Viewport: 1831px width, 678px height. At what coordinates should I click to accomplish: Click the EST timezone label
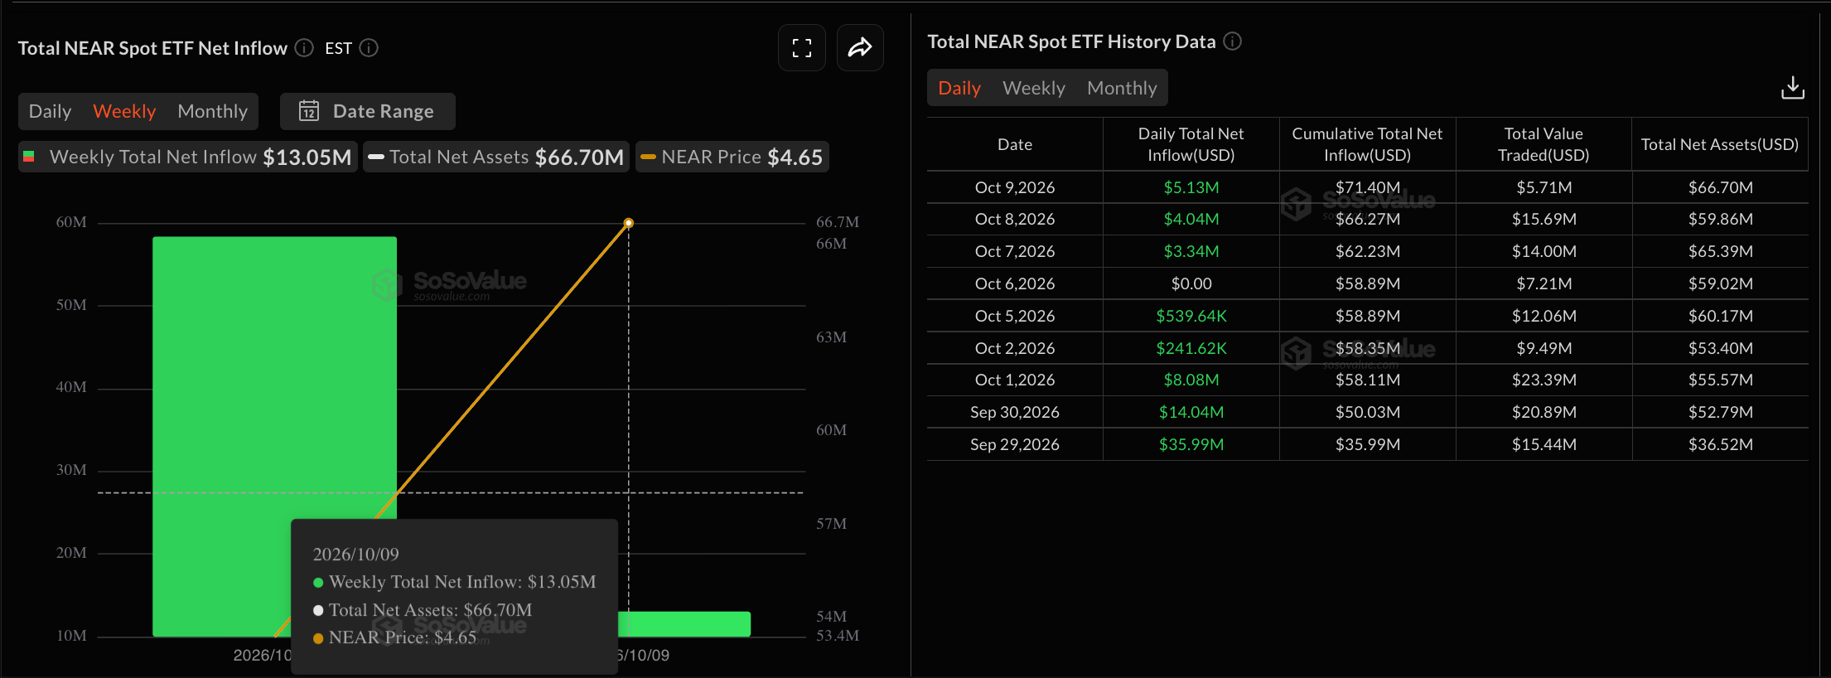pyautogui.click(x=338, y=48)
